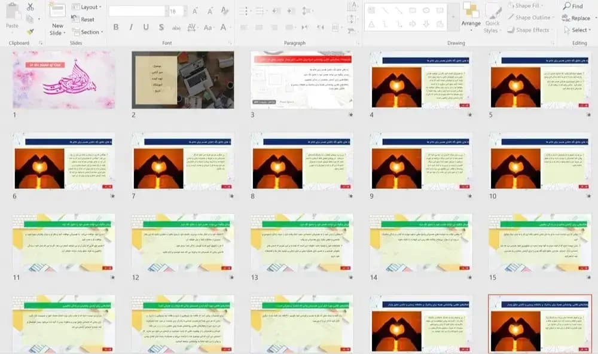Viewport: 598px width, 354px height.
Task: Click the Numbering list icon
Action: click(261, 11)
